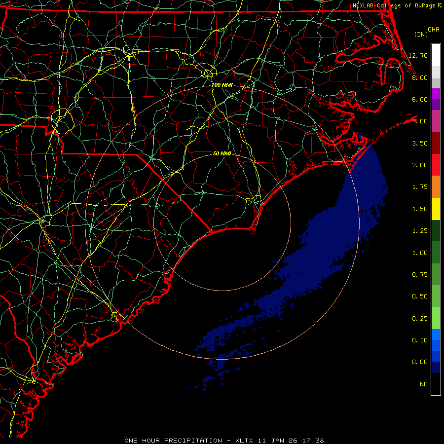Screen dimensions: 444x444
Task: Select the navy swatch just below 0.00
Action: [436, 368]
